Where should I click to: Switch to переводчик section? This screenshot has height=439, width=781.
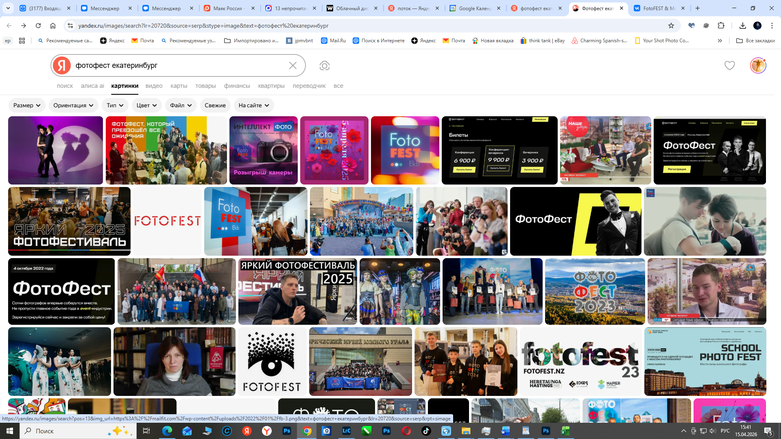309,86
